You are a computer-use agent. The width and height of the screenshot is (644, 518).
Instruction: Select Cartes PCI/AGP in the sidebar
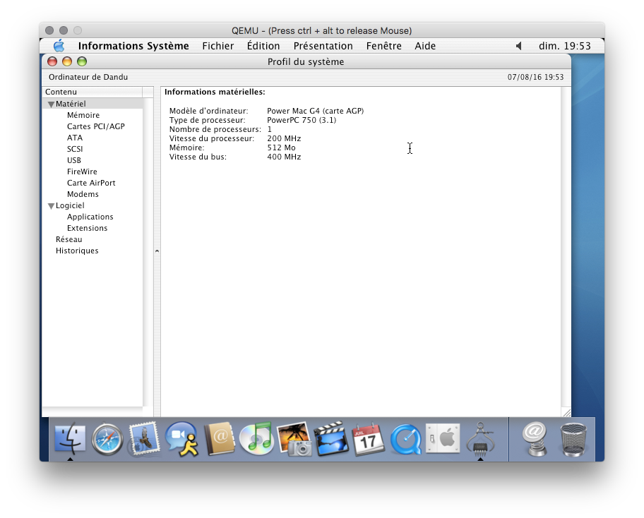point(96,126)
